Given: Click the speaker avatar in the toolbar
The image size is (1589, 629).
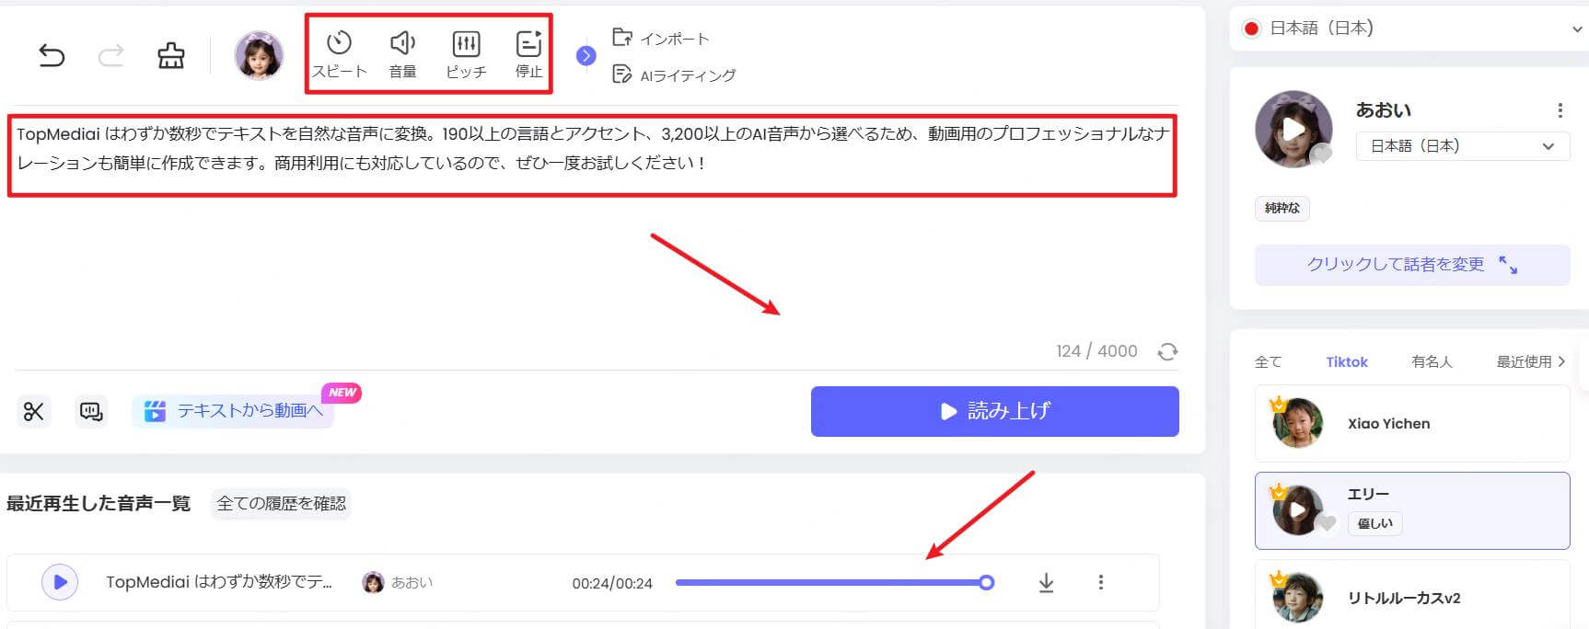Looking at the screenshot, I should (x=259, y=55).
